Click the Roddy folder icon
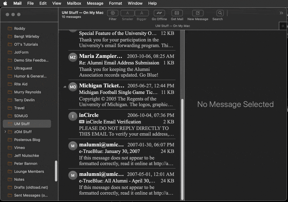Viewport: 288px width, 202px height. [x=10, y=28]
